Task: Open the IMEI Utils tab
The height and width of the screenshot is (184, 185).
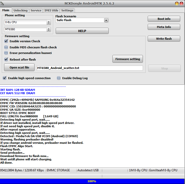Action: pos(51,10)
